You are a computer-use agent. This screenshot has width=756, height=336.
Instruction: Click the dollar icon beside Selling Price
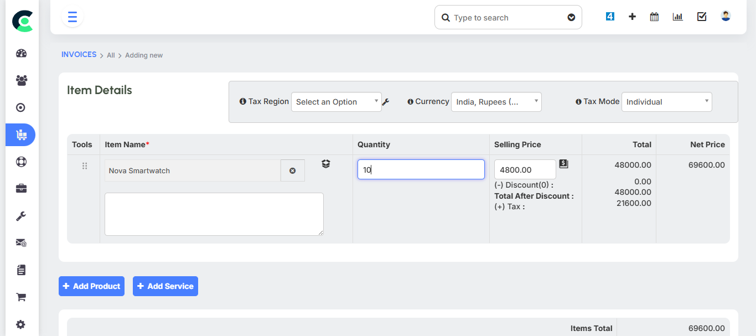(x=563, y=163)
